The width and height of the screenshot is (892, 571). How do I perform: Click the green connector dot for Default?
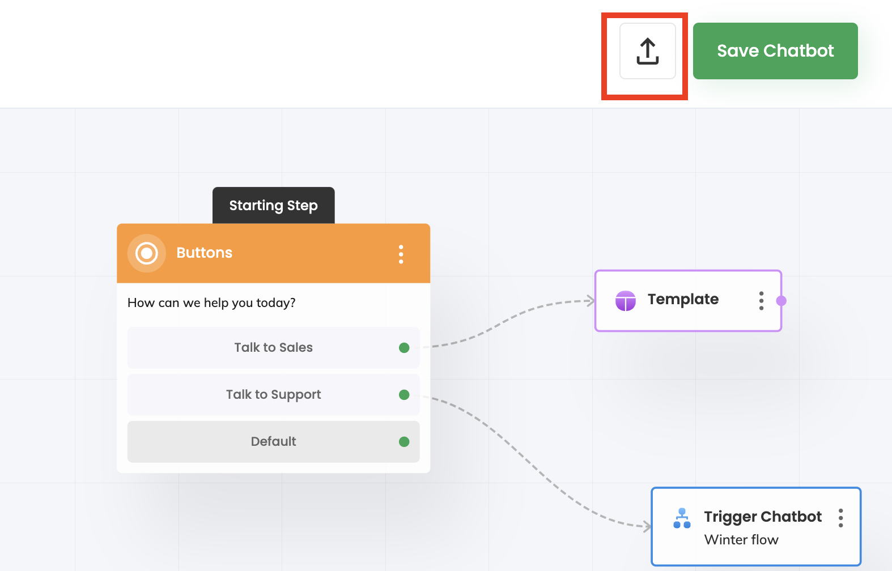pyautogui.click(x=404, y=442)
